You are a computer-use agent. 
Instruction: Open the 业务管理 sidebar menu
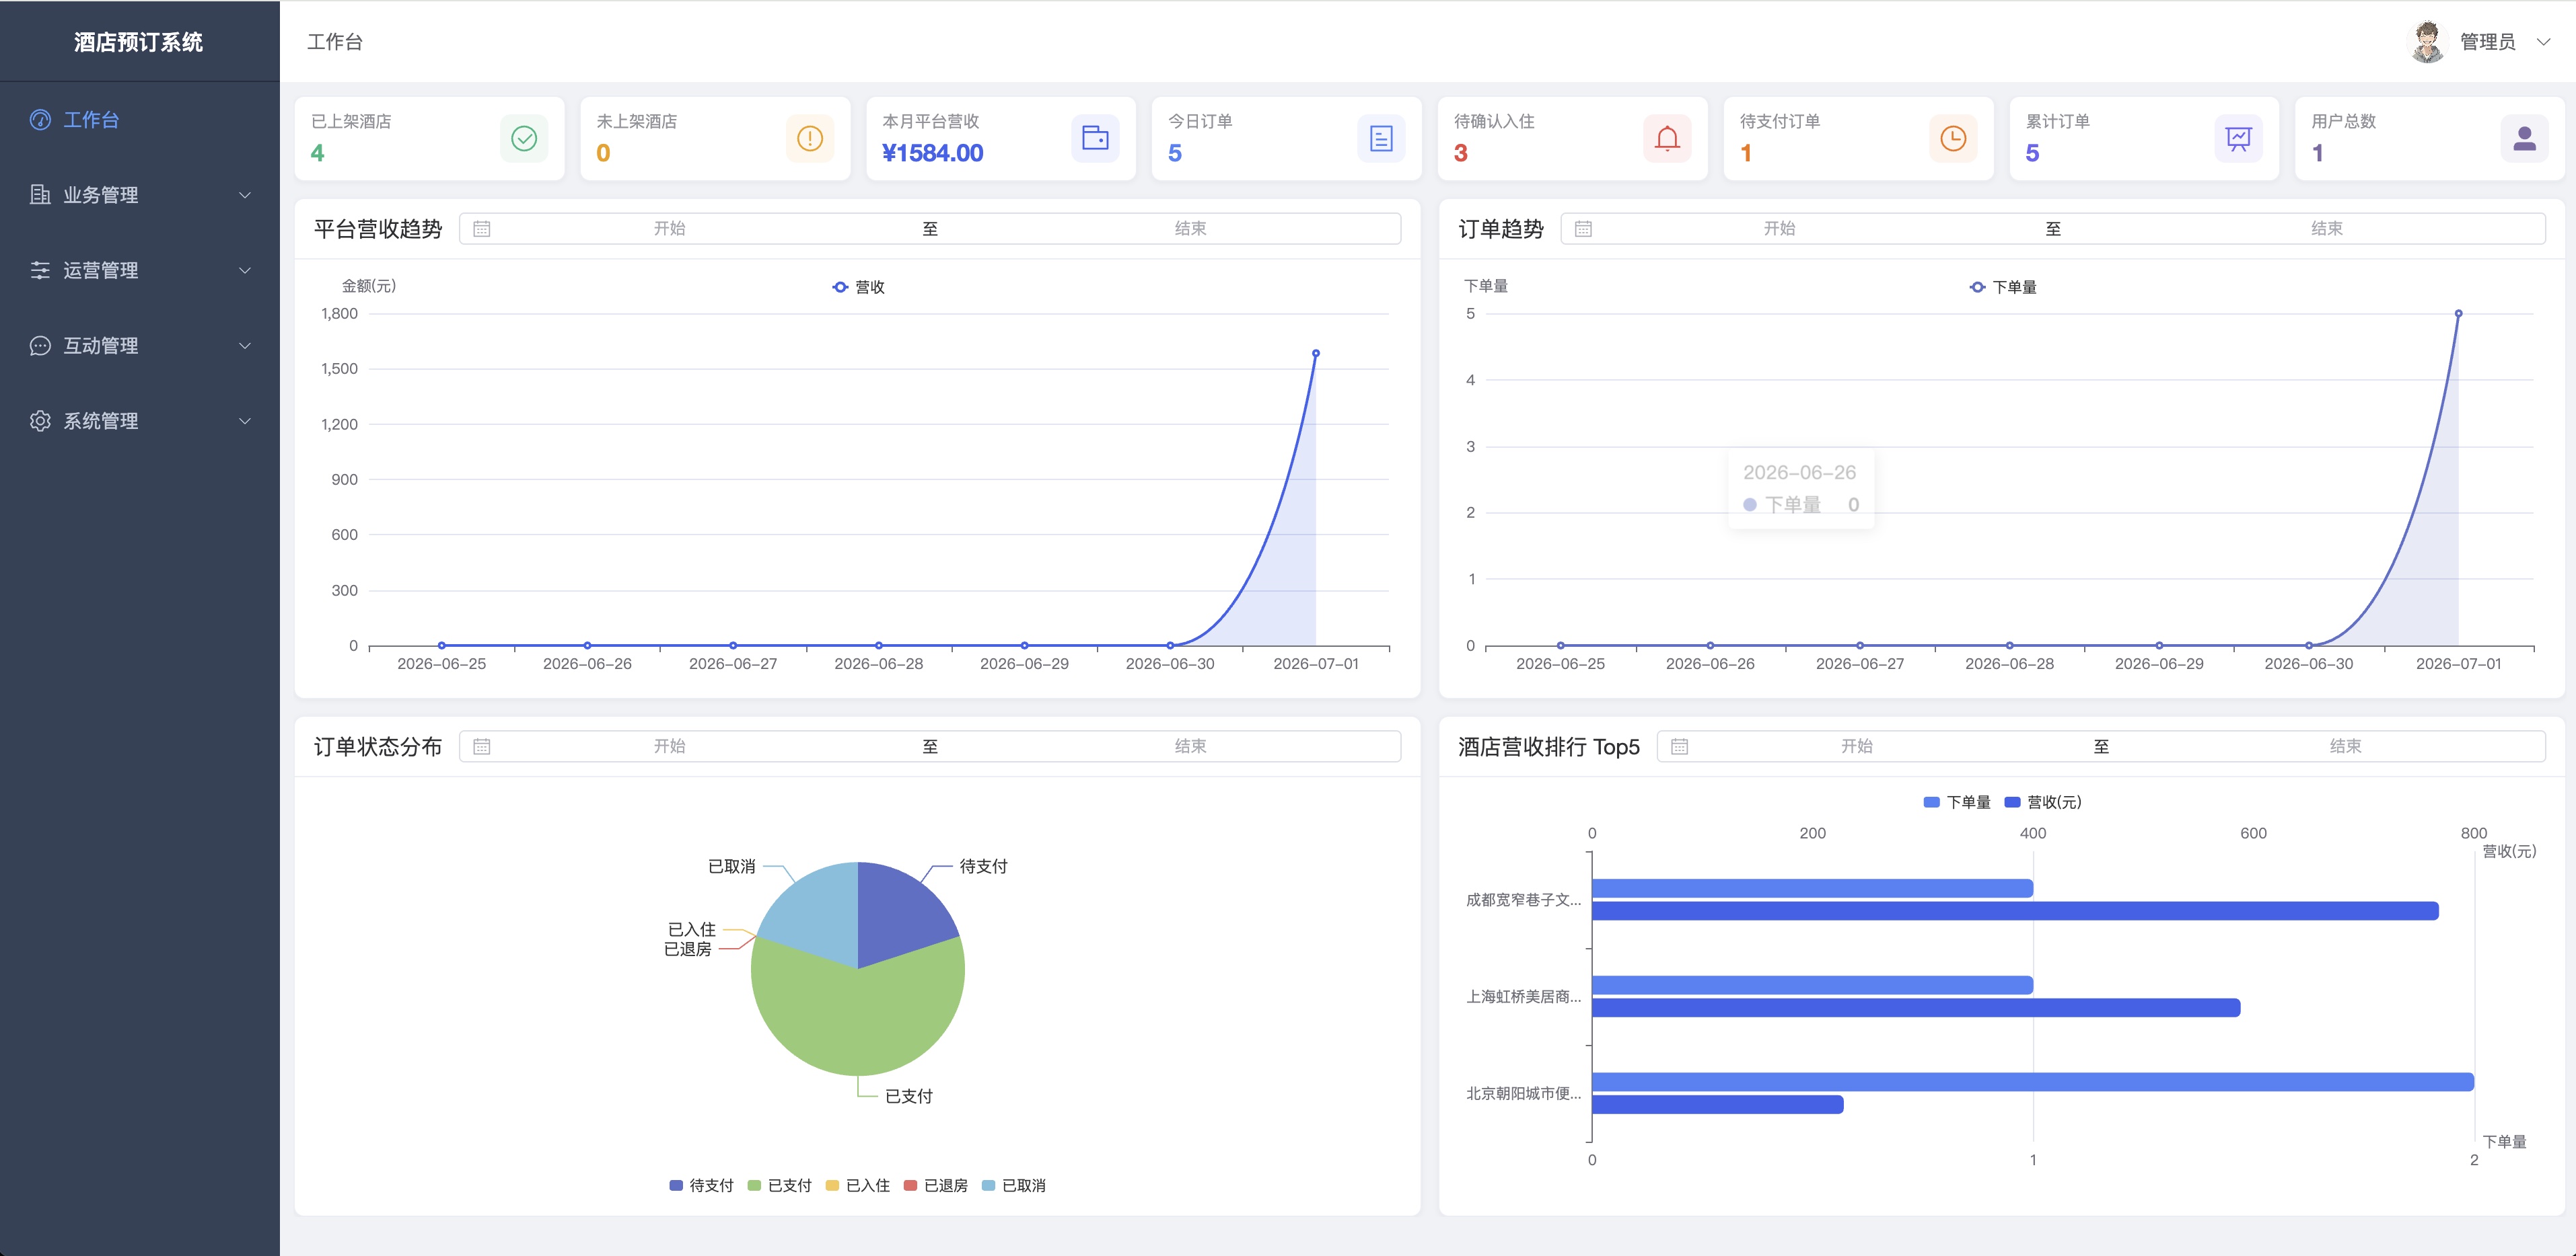(x=140, y=195)
